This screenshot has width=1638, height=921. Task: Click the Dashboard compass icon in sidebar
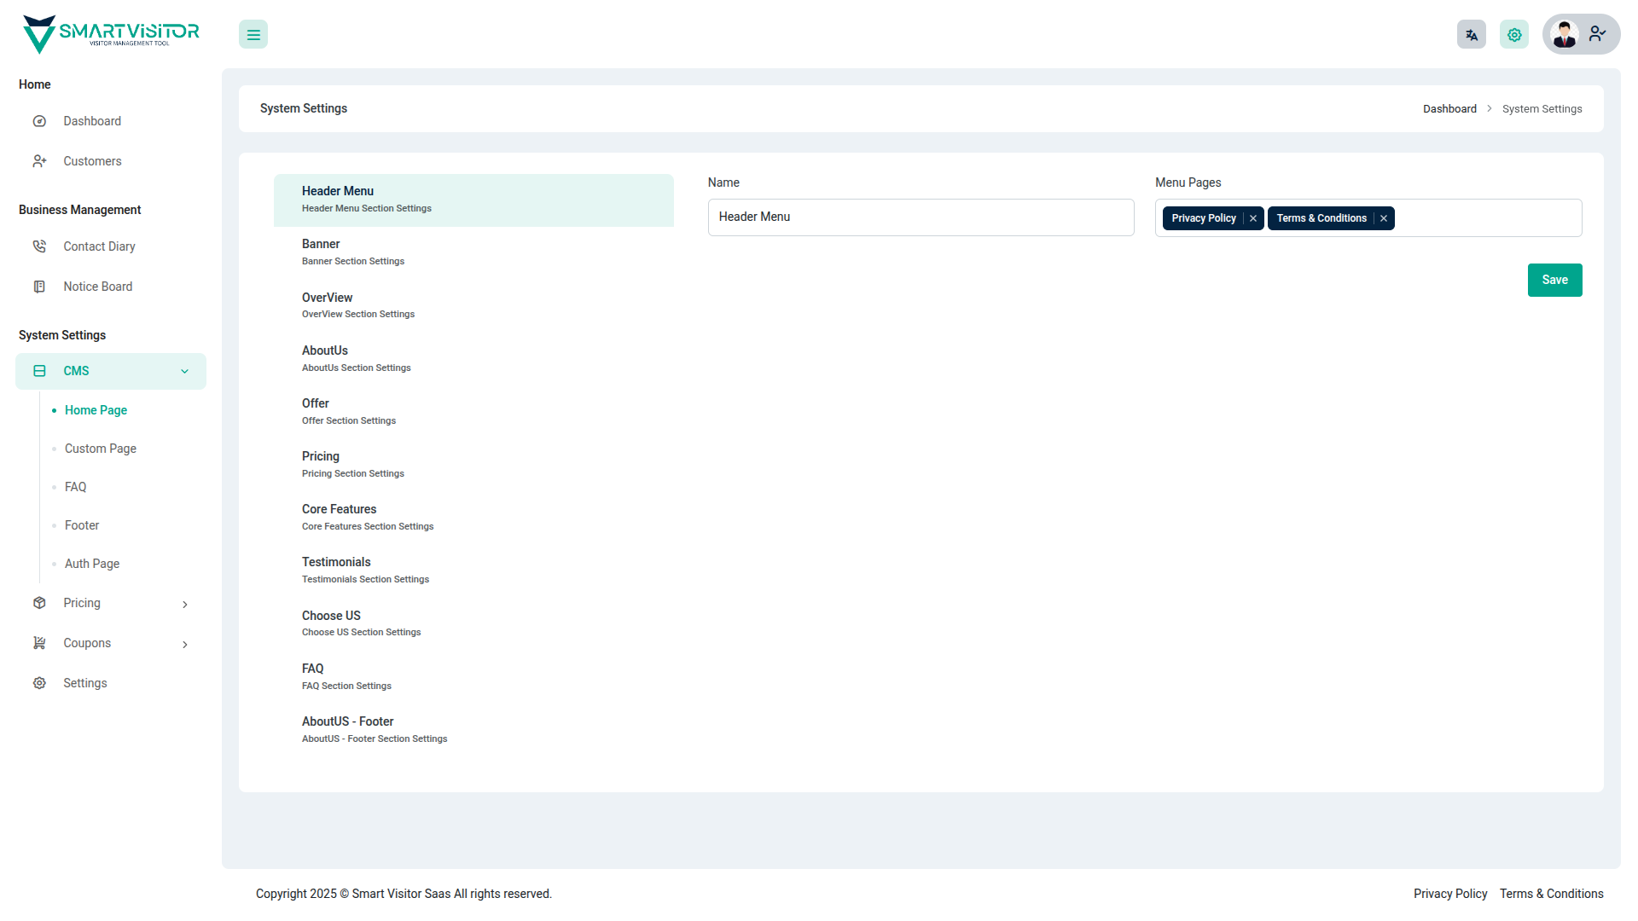point(39,121)
